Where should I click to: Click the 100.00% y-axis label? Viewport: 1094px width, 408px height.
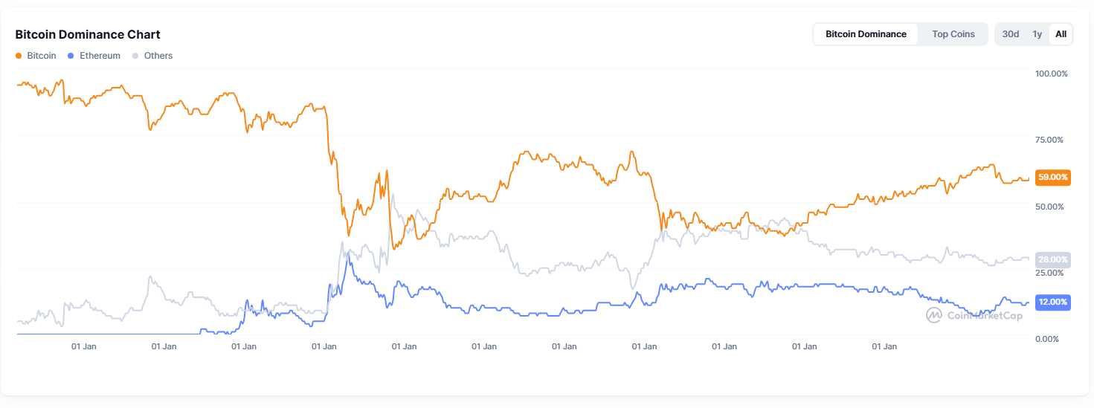1051,74
